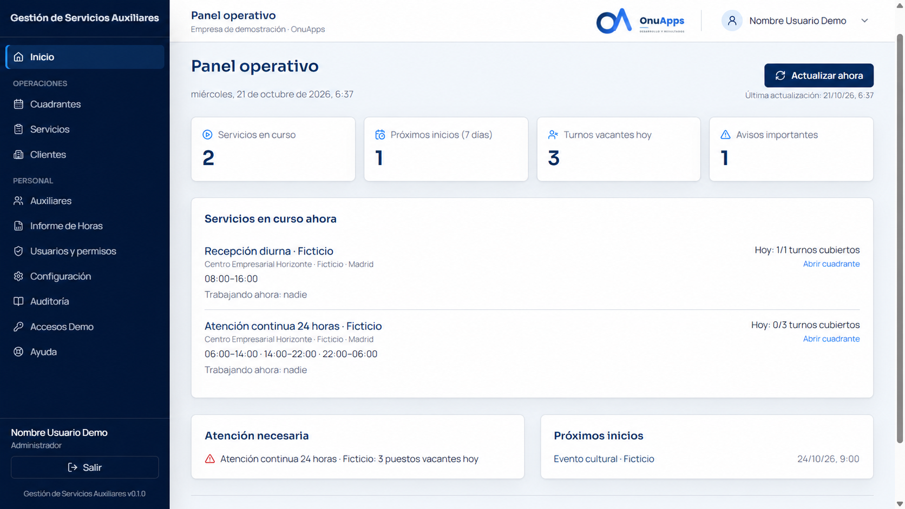The width and height of the screenshot is (905, 509).
Task: Click the Usuarios y permisos shield icon
Action: [x=18, y=251]
